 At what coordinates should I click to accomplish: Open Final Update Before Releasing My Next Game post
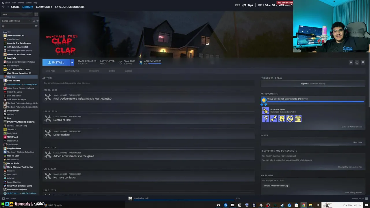149,97
